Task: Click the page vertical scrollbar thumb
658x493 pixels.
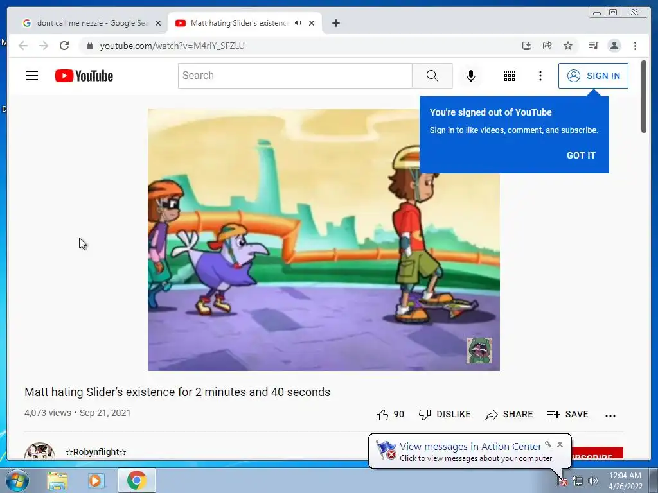Action: (x=644, y=96)
